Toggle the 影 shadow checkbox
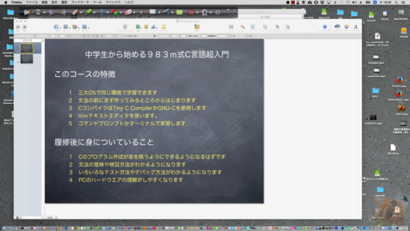Viewport: 410px width, 231px height. coord(231,36)
